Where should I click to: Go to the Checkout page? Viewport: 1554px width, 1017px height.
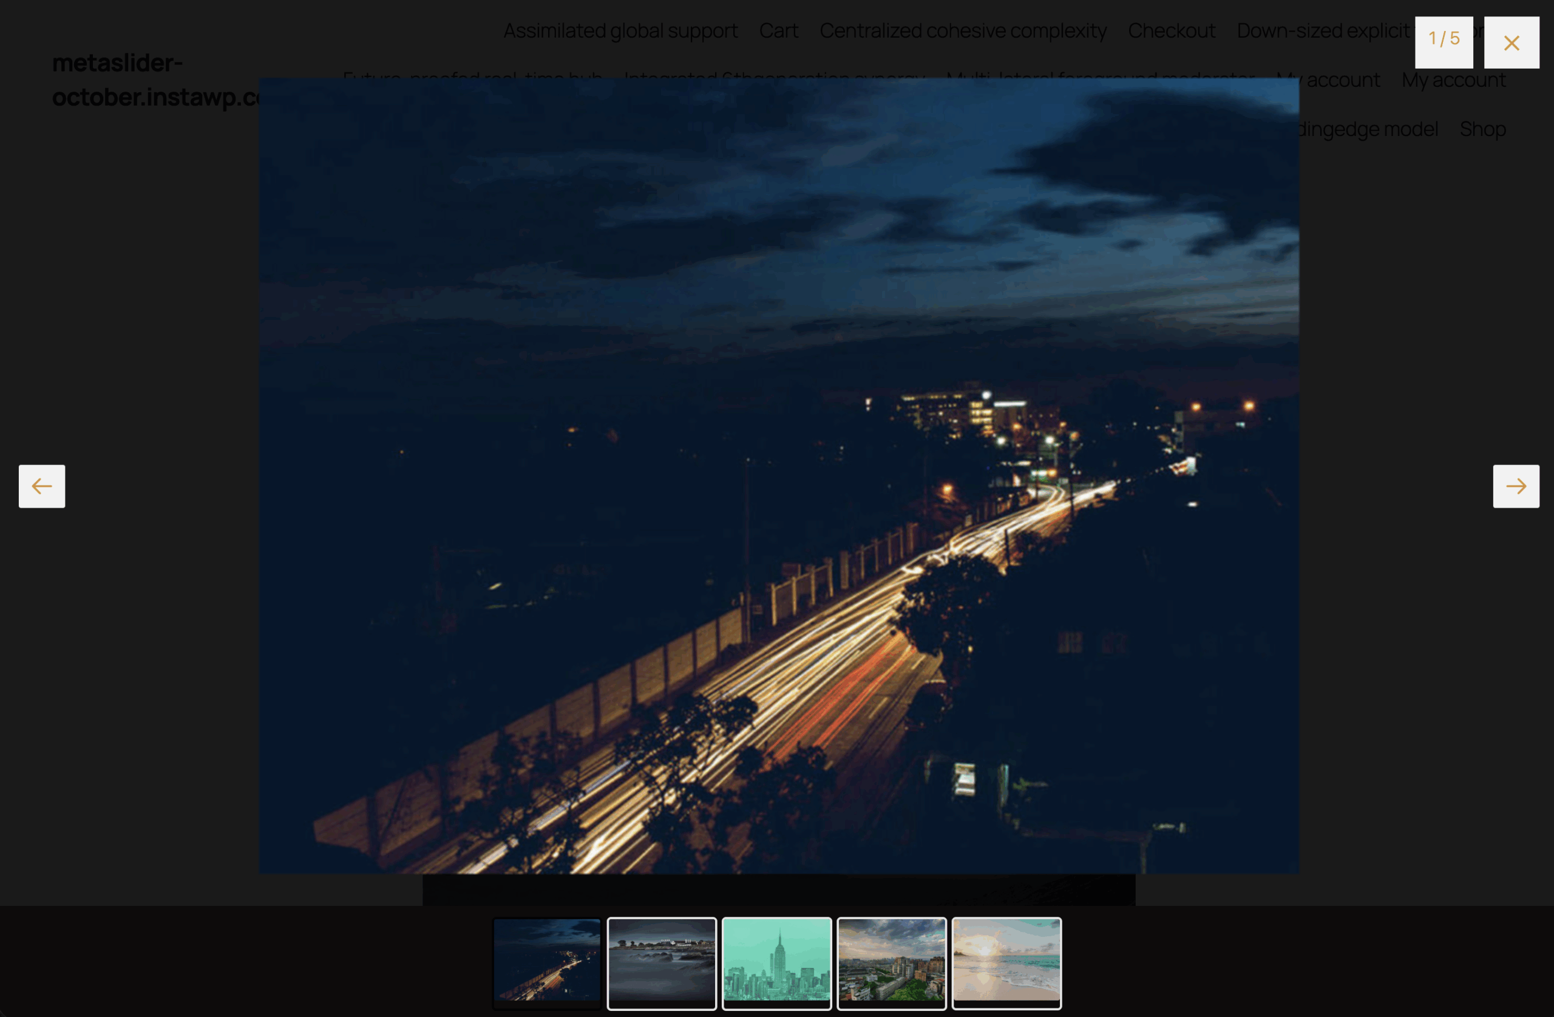click(1171, 31)
